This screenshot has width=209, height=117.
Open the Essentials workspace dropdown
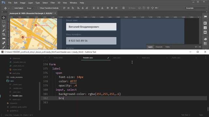(x=196, y=8)
